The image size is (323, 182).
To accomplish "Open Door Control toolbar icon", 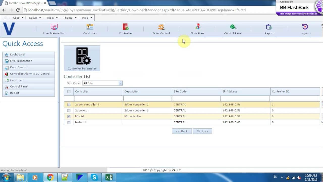I will click(x=161, y=29).
